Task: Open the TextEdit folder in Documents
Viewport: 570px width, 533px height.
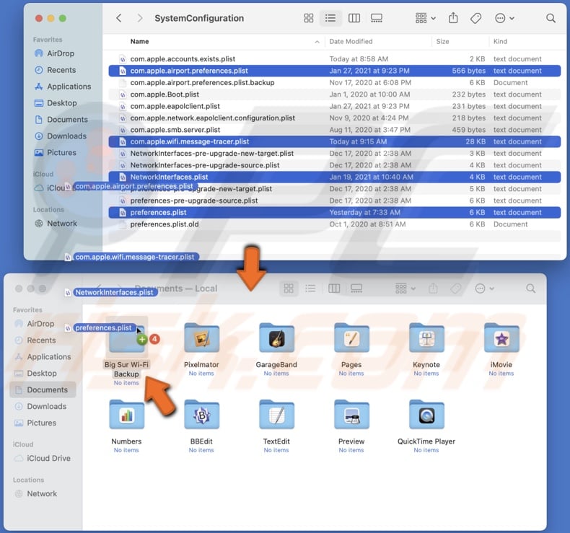Action: point(276,415)
